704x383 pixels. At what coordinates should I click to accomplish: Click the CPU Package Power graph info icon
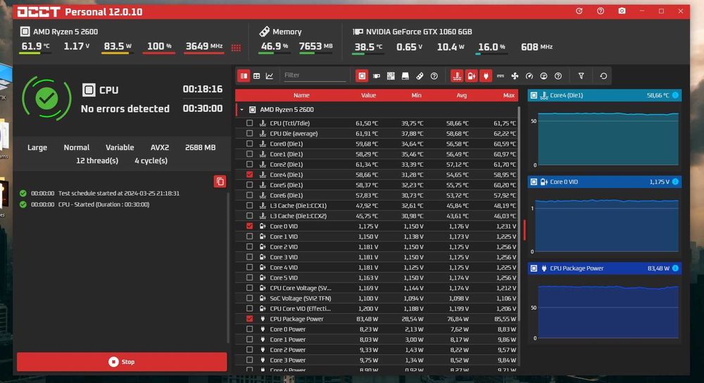675,268
